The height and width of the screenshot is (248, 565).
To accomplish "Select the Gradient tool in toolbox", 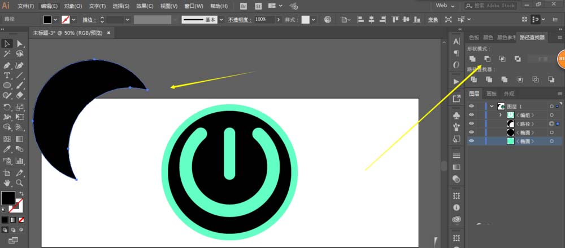I will pos(19,139).
